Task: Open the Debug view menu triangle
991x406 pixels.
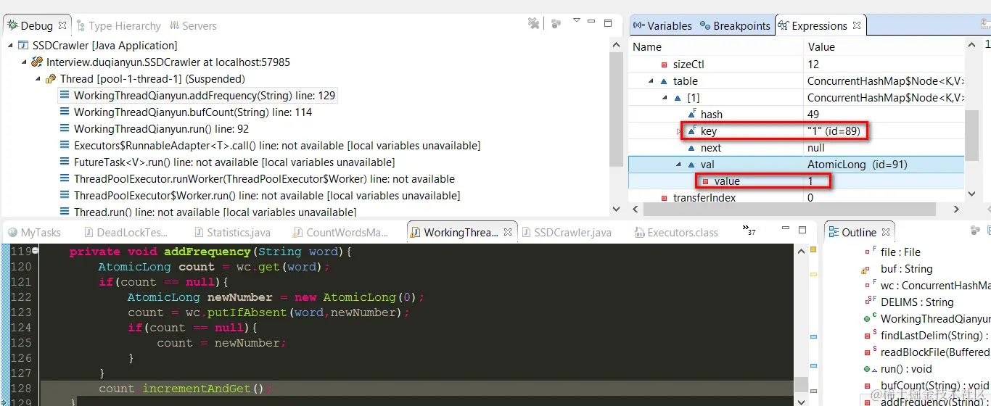Action: click(x=577, y=21)
